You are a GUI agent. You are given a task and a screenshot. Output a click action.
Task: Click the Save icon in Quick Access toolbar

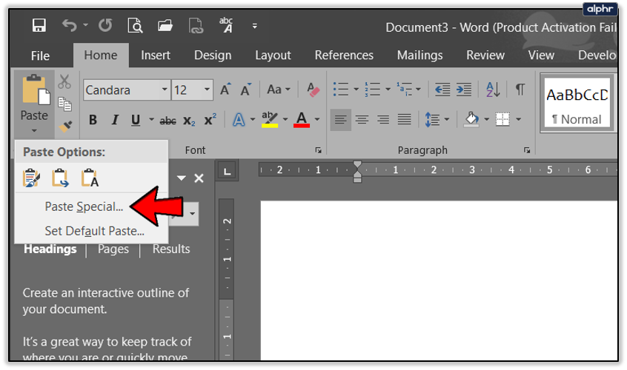(x=39, y=26)
